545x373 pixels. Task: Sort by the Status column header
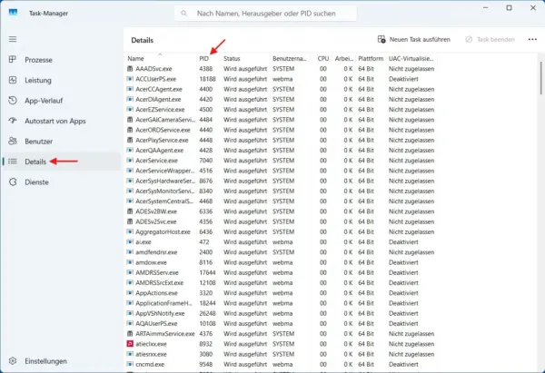coord(245,58)
